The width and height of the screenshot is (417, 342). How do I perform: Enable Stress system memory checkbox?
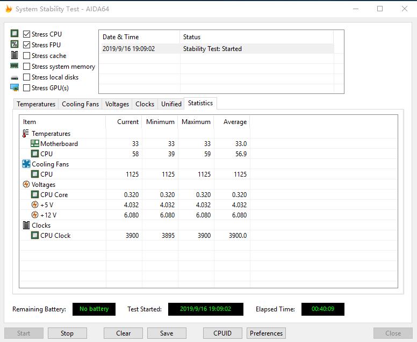27,67
